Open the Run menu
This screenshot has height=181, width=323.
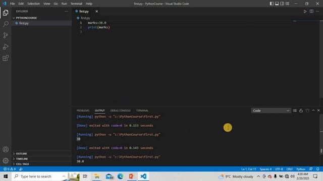click(64, 4)
